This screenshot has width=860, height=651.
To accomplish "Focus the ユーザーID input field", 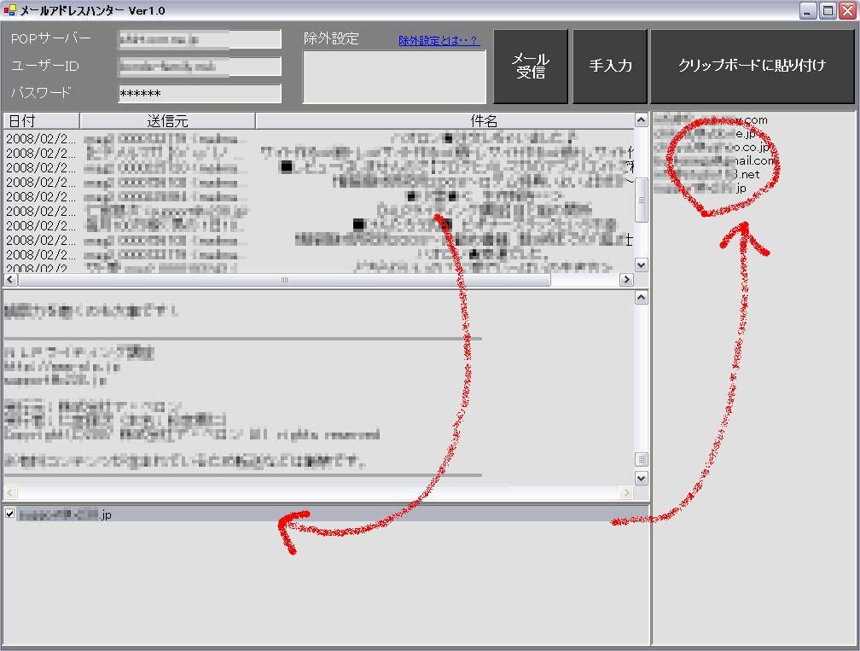I will coord(200,67).
